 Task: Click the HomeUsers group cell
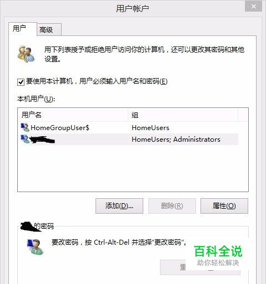(150, 128)
